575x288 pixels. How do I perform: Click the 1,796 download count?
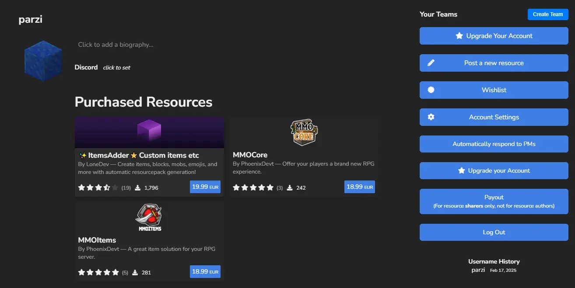tap(151, 188)
